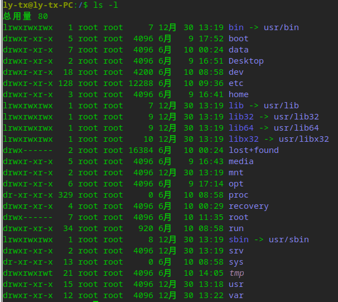Image resolution: width=338 pixels, height=302 pixels.
Task: Select the 'data' directory name
Action: pos(238,50)
